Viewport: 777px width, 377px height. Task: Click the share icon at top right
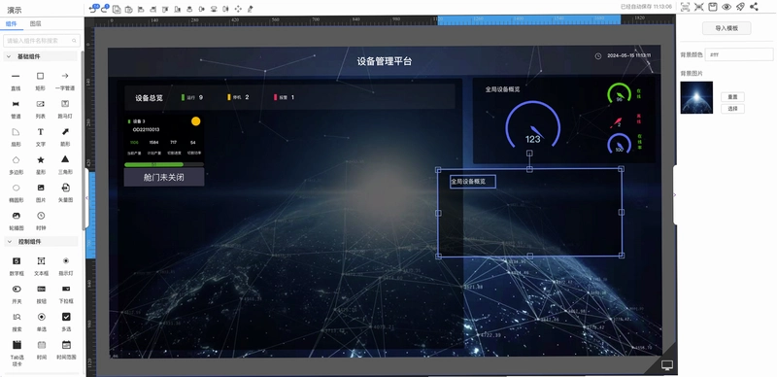coord(754,7)
